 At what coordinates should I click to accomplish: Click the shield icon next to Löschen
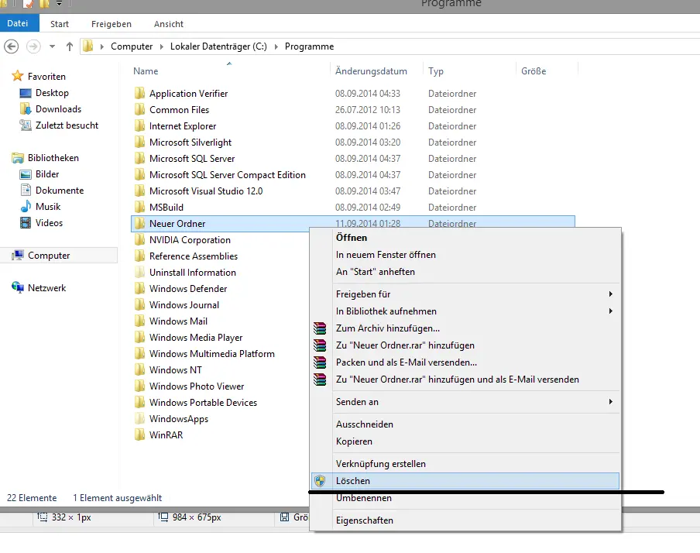point(319,481)
